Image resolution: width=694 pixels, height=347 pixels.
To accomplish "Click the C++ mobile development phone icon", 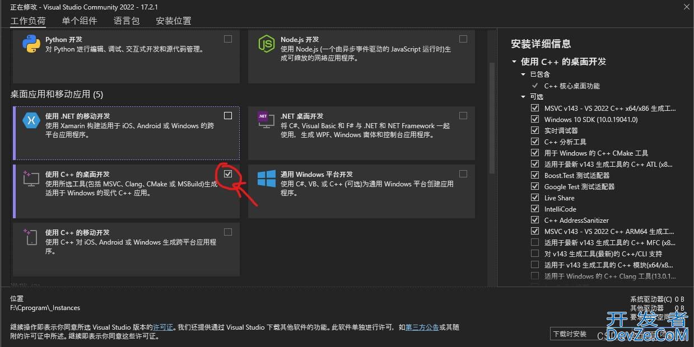I will click(31, 236).
